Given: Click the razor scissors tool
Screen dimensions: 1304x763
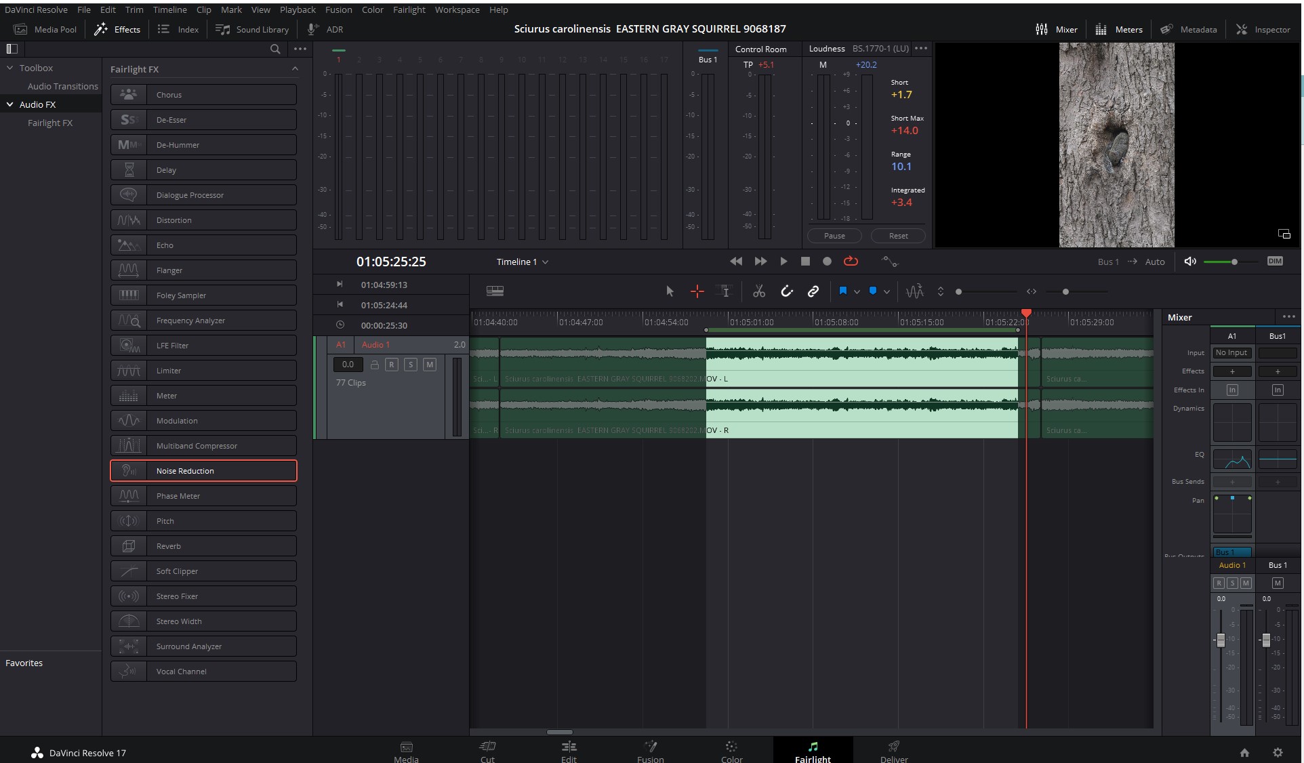Looking at the screenshot, I should click(759, 291).
